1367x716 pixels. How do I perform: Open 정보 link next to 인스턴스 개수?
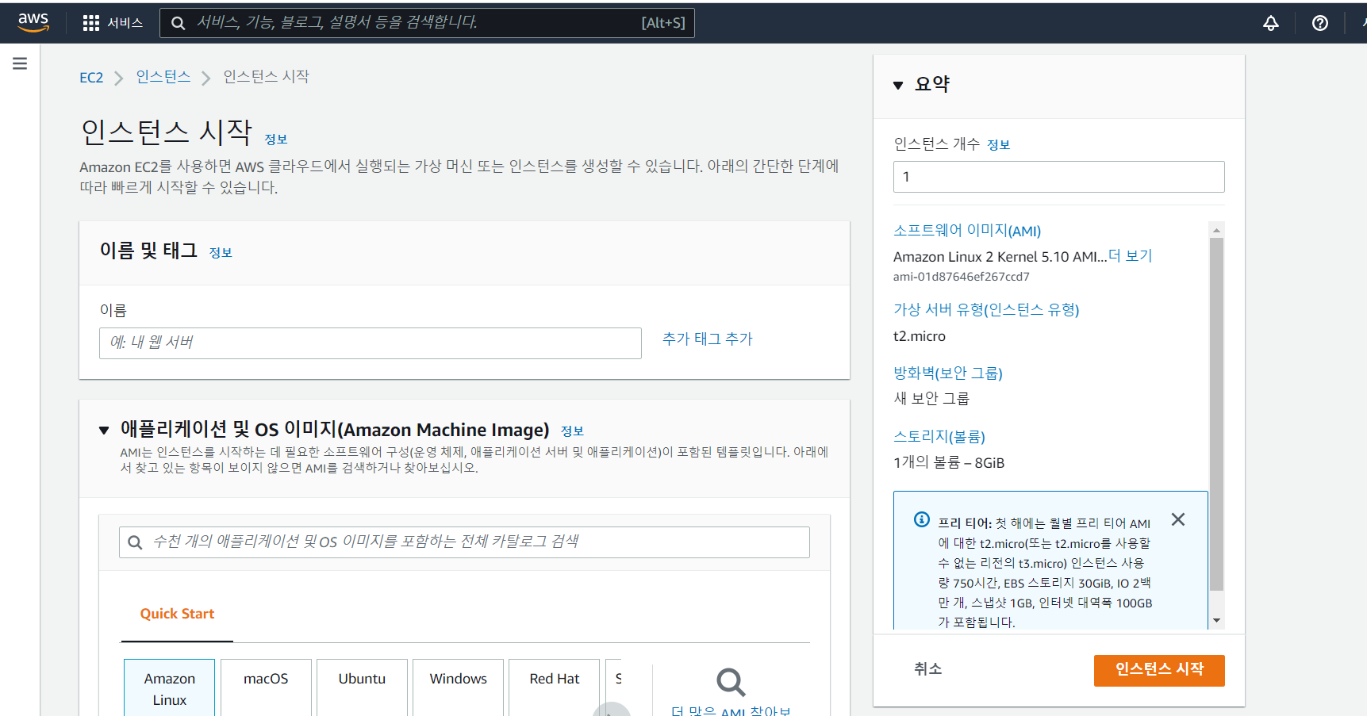(x=999, y=145)
